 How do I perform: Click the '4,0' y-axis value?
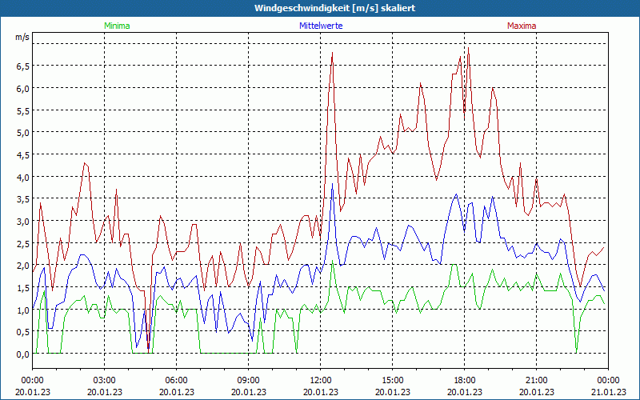coord(23,177)
